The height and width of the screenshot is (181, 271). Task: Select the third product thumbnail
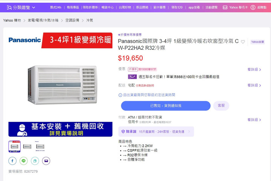click(40, 147)
